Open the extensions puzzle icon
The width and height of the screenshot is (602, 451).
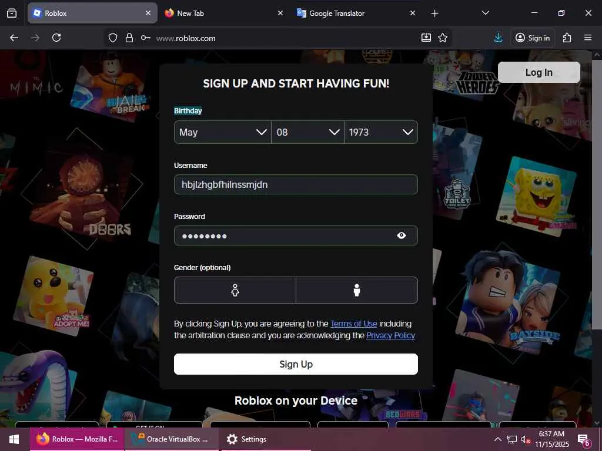(567, 38)
